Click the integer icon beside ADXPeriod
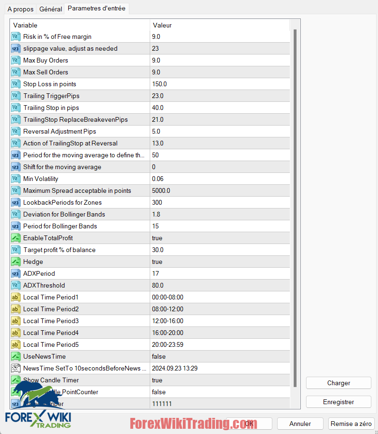Image resolution: width=378 pixels, height=434 pixels. point(16,273)
